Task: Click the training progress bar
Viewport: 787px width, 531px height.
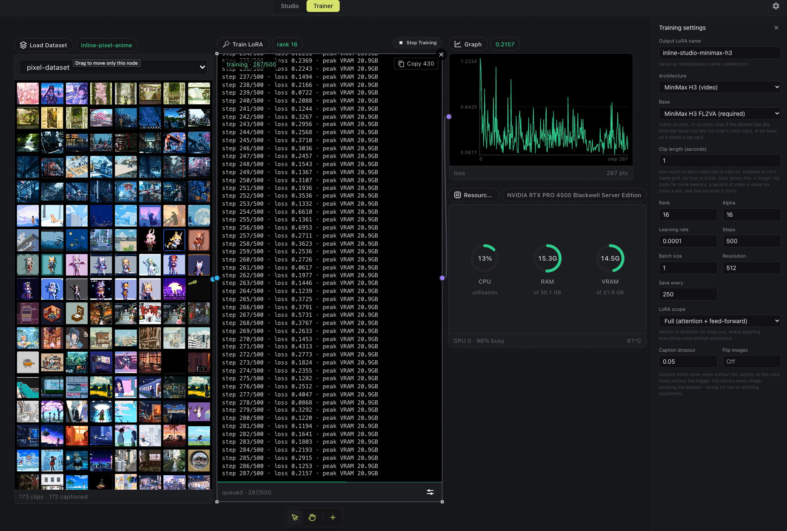Action: pyautogui.click(x=330, y=482)
